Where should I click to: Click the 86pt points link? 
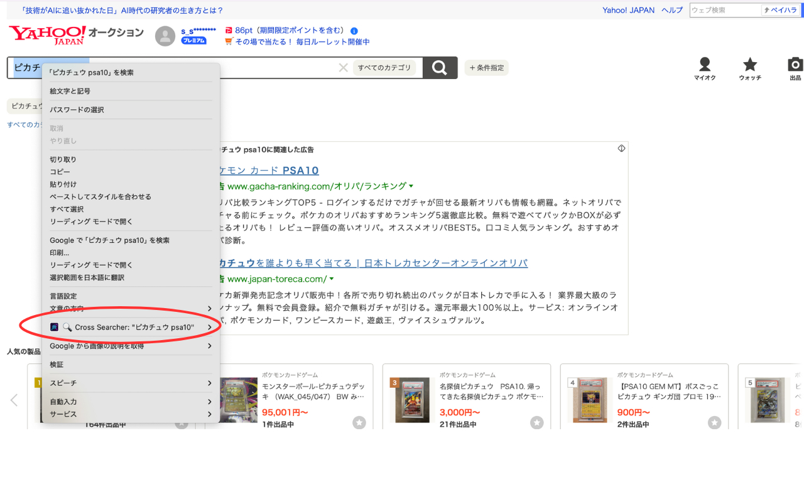[290, 30]
